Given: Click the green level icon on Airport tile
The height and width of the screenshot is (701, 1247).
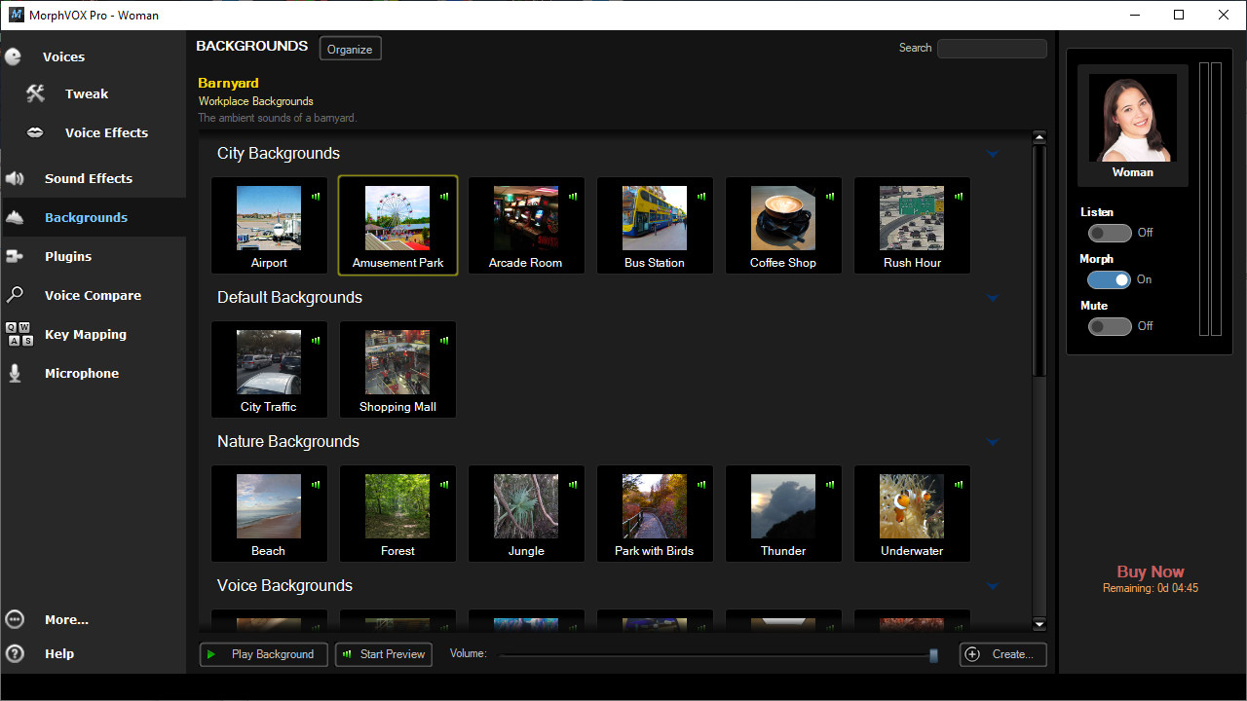Looking at the screenshot, I should point(316,196).
